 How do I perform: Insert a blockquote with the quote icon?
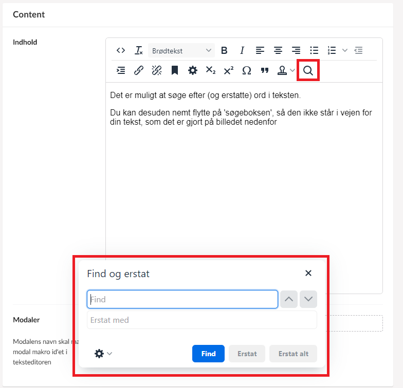[265, 71]
